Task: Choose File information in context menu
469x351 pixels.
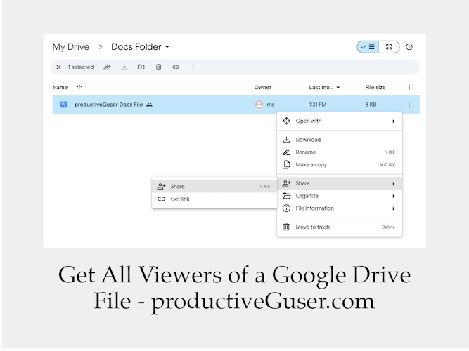Action: [x=340, y=208]
